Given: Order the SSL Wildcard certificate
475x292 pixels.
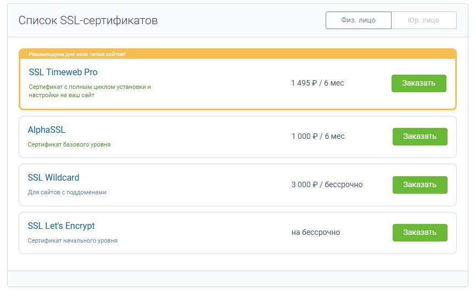Looking at the screenshot, I should pos(420,185).
